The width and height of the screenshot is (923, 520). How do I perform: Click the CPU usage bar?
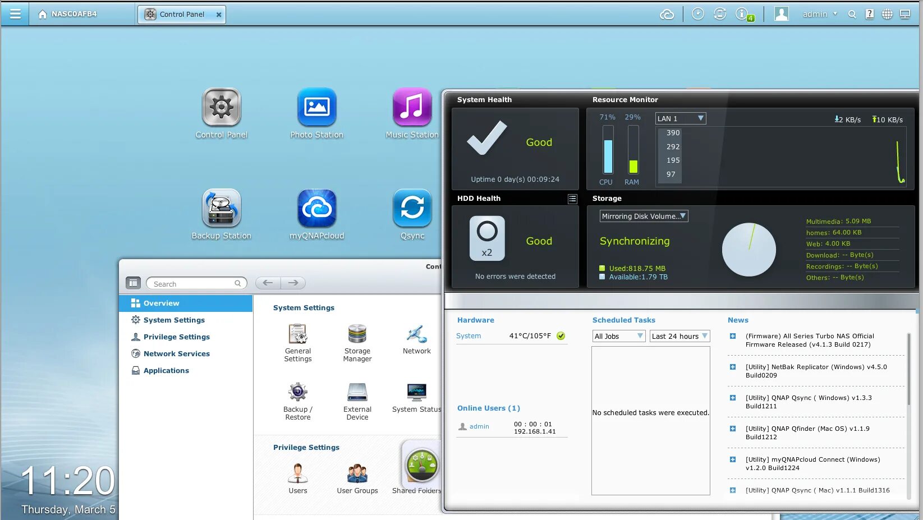[x=608, y=150]
